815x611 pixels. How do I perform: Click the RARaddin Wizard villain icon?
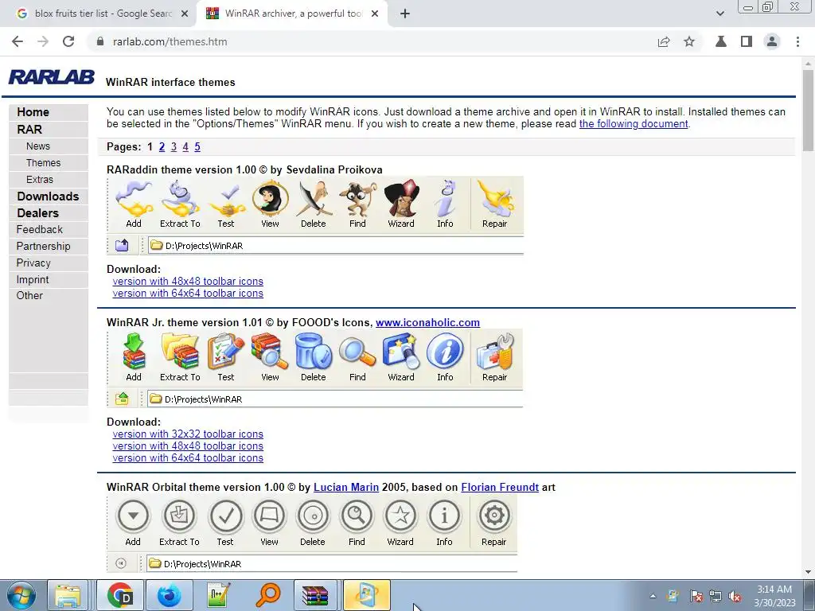(401, 198)
